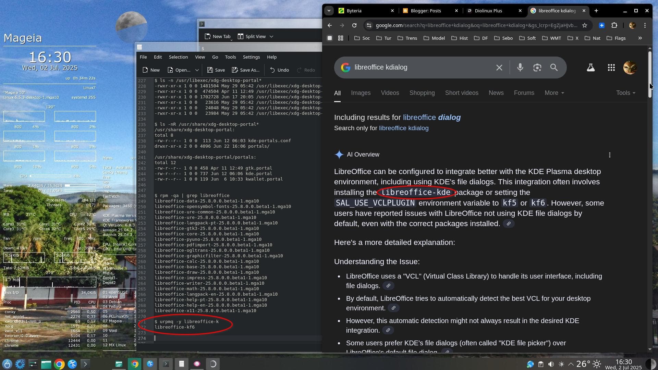658x370 pixels.
Task: Click New Tab in Konsole window
Action: point(218,36)
